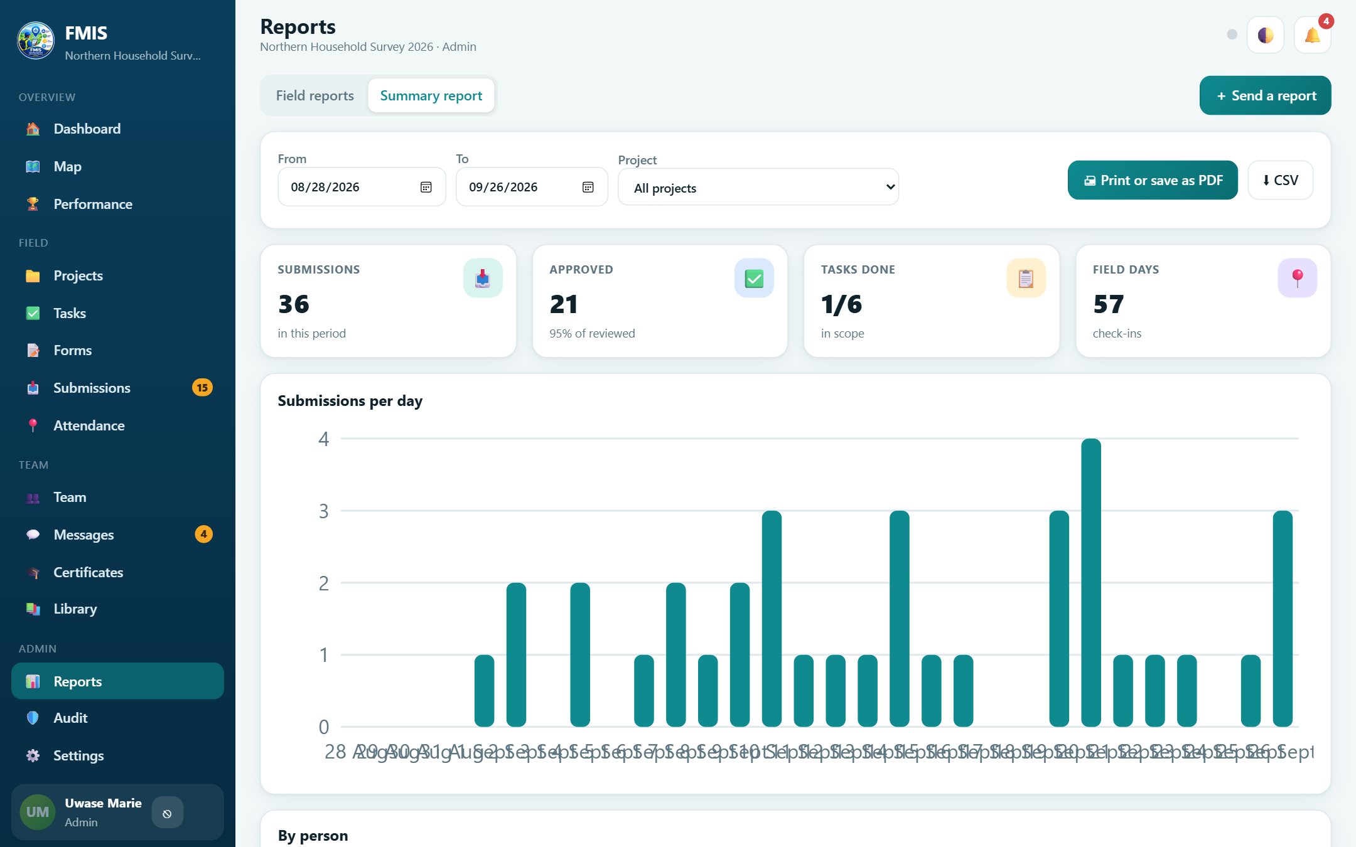The height and width of the screenshot is (847, 1356).
Task: Click Print or save as PDF
Action: (1153, 180)
